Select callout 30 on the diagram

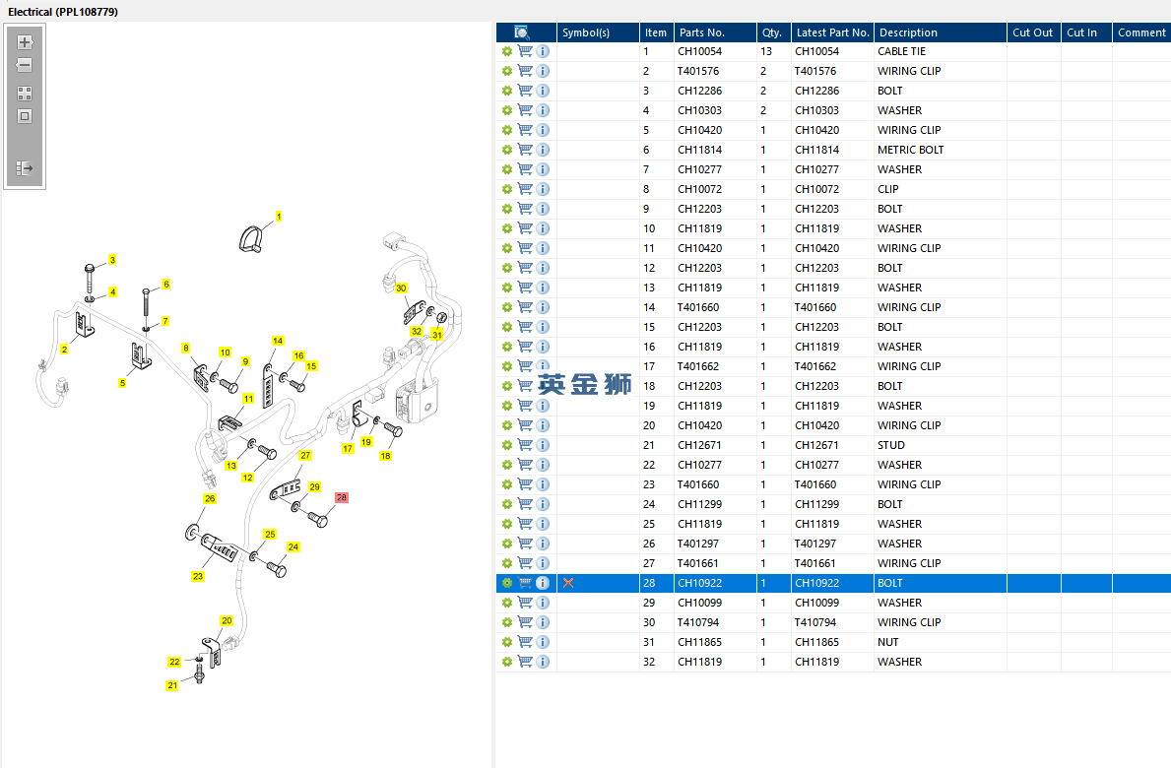click(401, 288)
